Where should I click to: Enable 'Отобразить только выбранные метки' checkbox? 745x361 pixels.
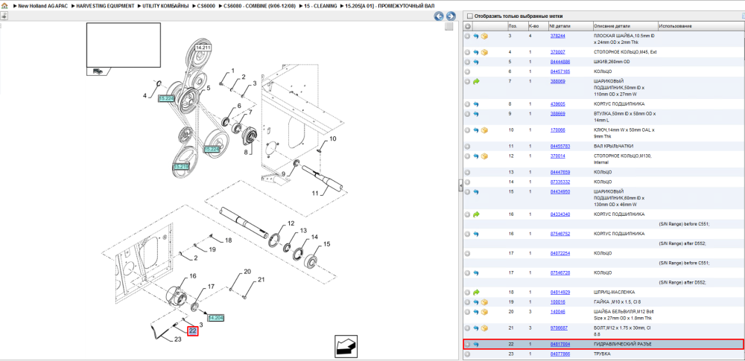click(x=470, y=16)
